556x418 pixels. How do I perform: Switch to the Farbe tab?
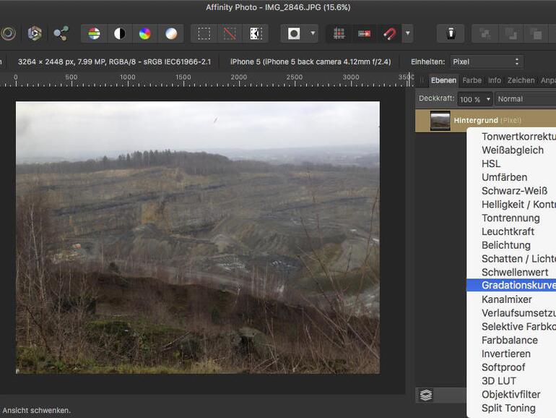click(472, 80)
